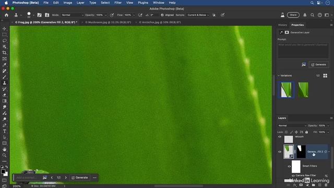This screenshot has height=188, width=334.
Task: Select the Dodge tool
Action: (x=4, y=119)
